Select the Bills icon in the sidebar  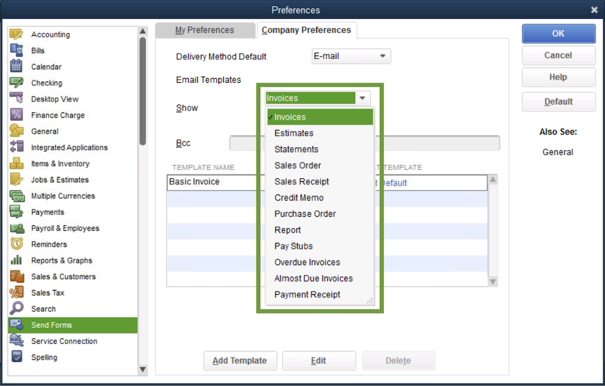(36, 50)
